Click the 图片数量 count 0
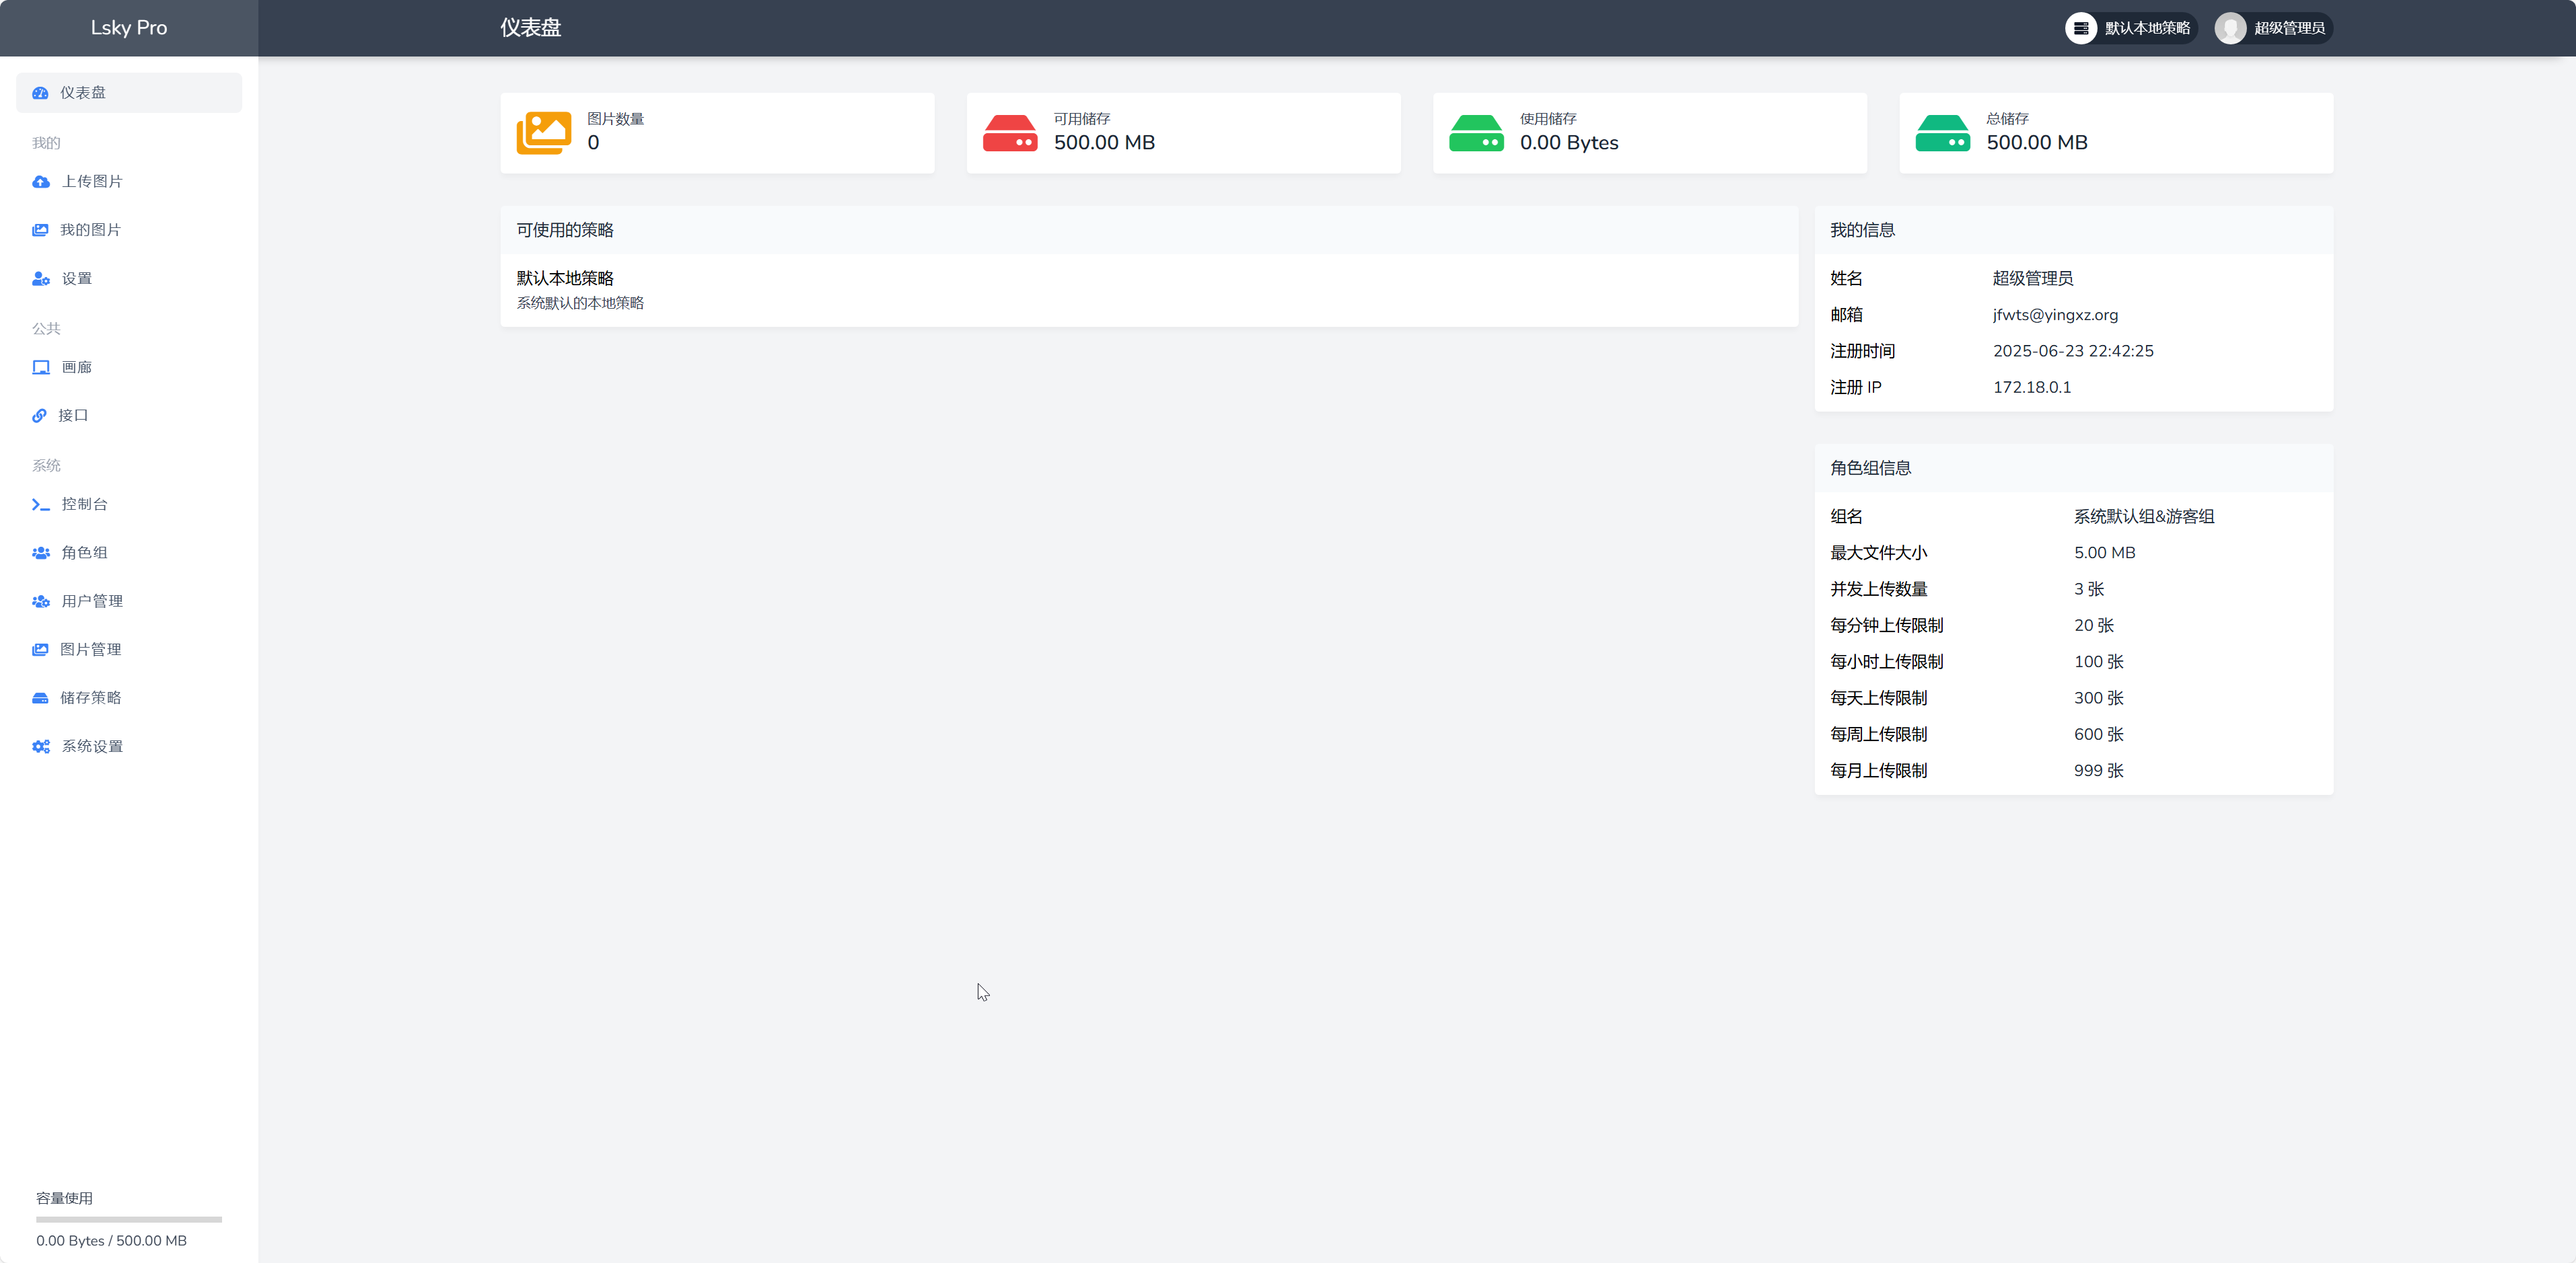 593,143
